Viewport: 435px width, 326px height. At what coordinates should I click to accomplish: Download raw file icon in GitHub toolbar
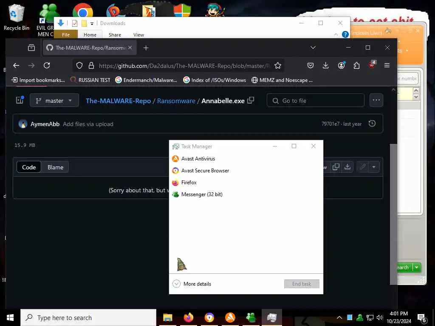[x=347, y=167]
